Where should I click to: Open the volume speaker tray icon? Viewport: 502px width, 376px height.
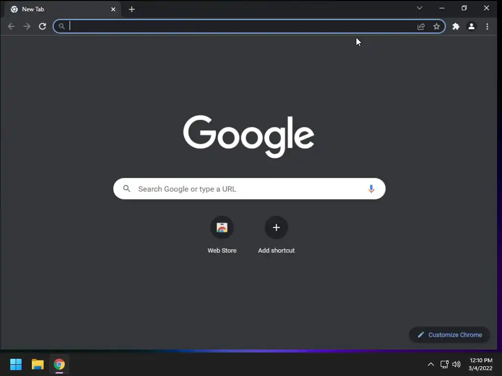pyautogui.click(x=456, y=364)
